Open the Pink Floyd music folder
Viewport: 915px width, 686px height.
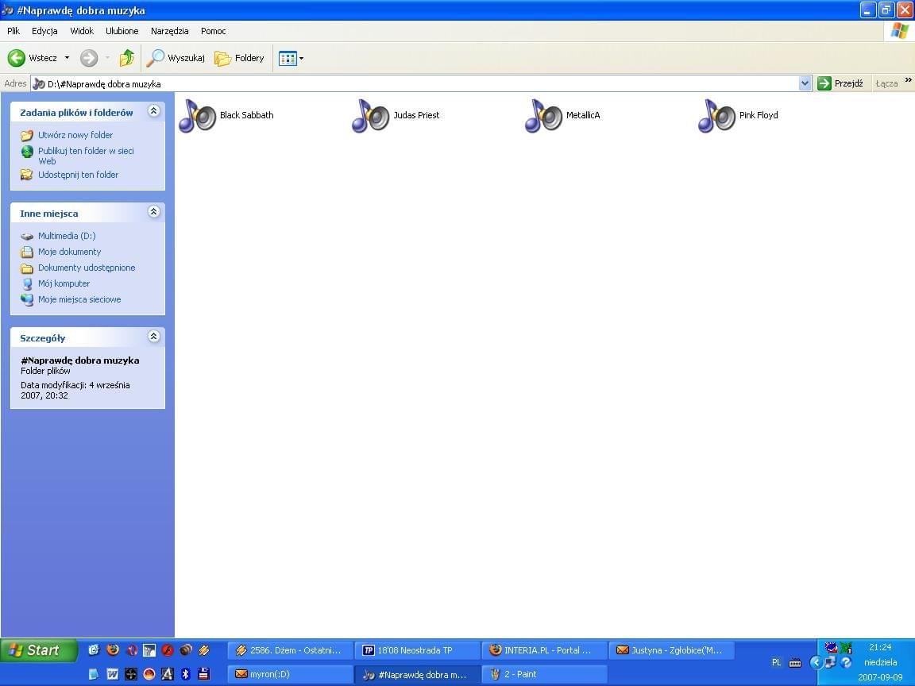[739, 115]
